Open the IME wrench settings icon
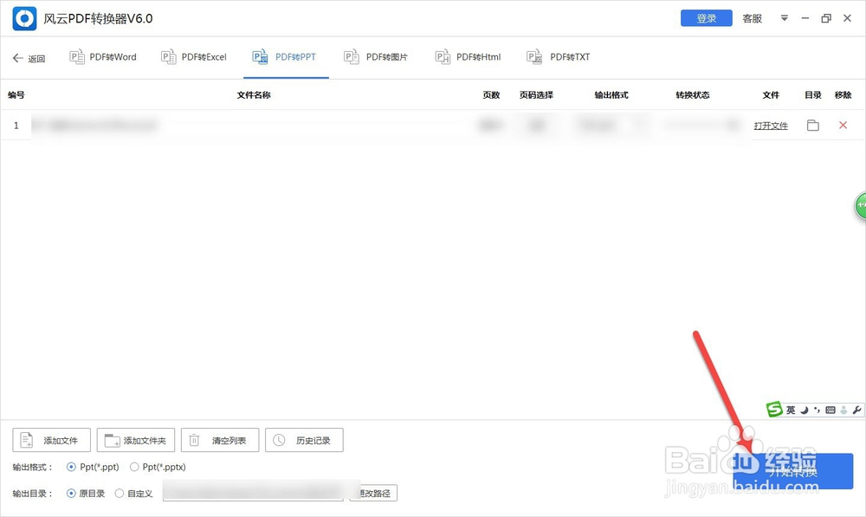 [x=856, y=410]
